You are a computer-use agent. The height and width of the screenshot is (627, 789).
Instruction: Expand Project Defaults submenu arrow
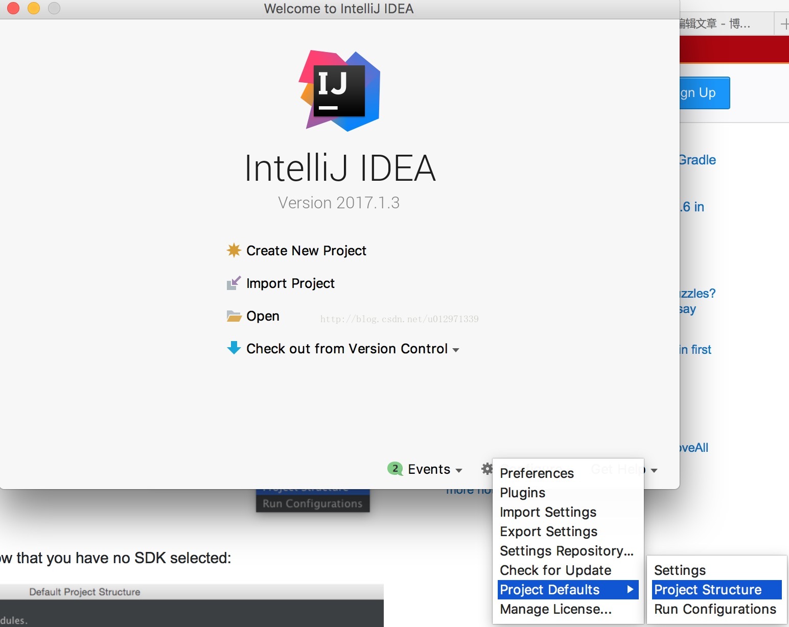point(630,589)
